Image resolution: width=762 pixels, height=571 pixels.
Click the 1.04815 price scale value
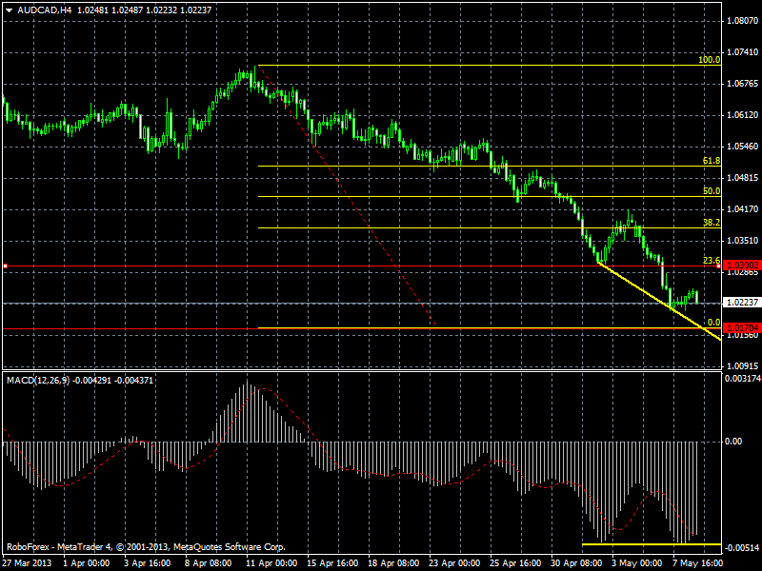tap(742, 178)
